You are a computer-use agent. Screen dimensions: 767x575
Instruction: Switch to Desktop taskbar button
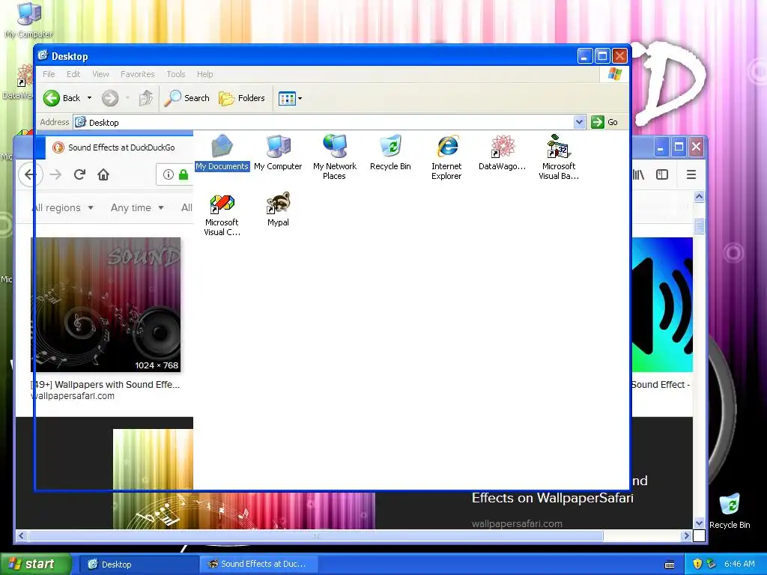[x=139, y=565]
